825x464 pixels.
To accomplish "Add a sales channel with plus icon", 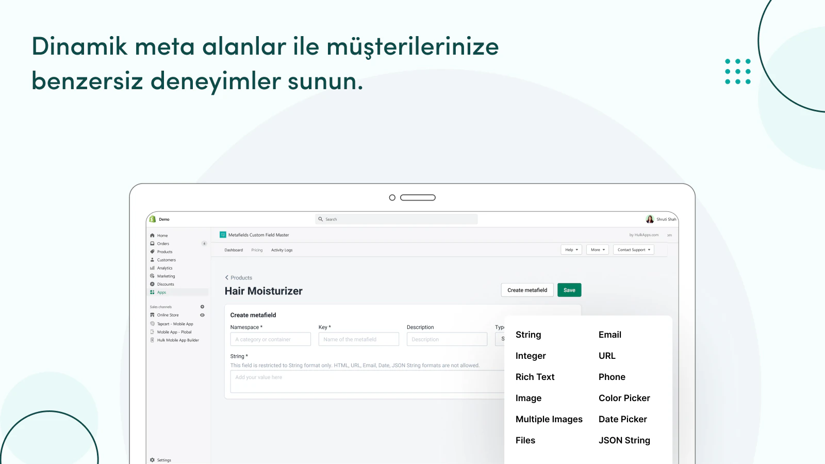I will pos(202,307).
